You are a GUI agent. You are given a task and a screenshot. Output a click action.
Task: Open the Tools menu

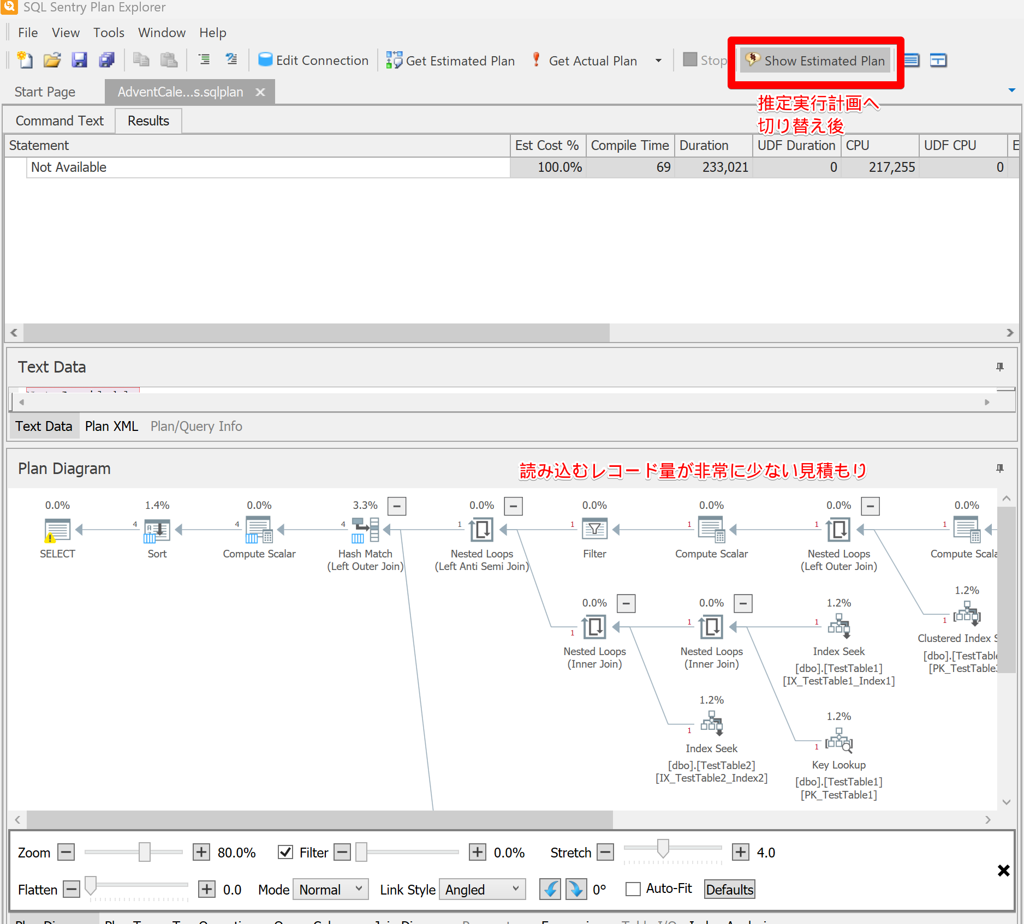point(109,33)
